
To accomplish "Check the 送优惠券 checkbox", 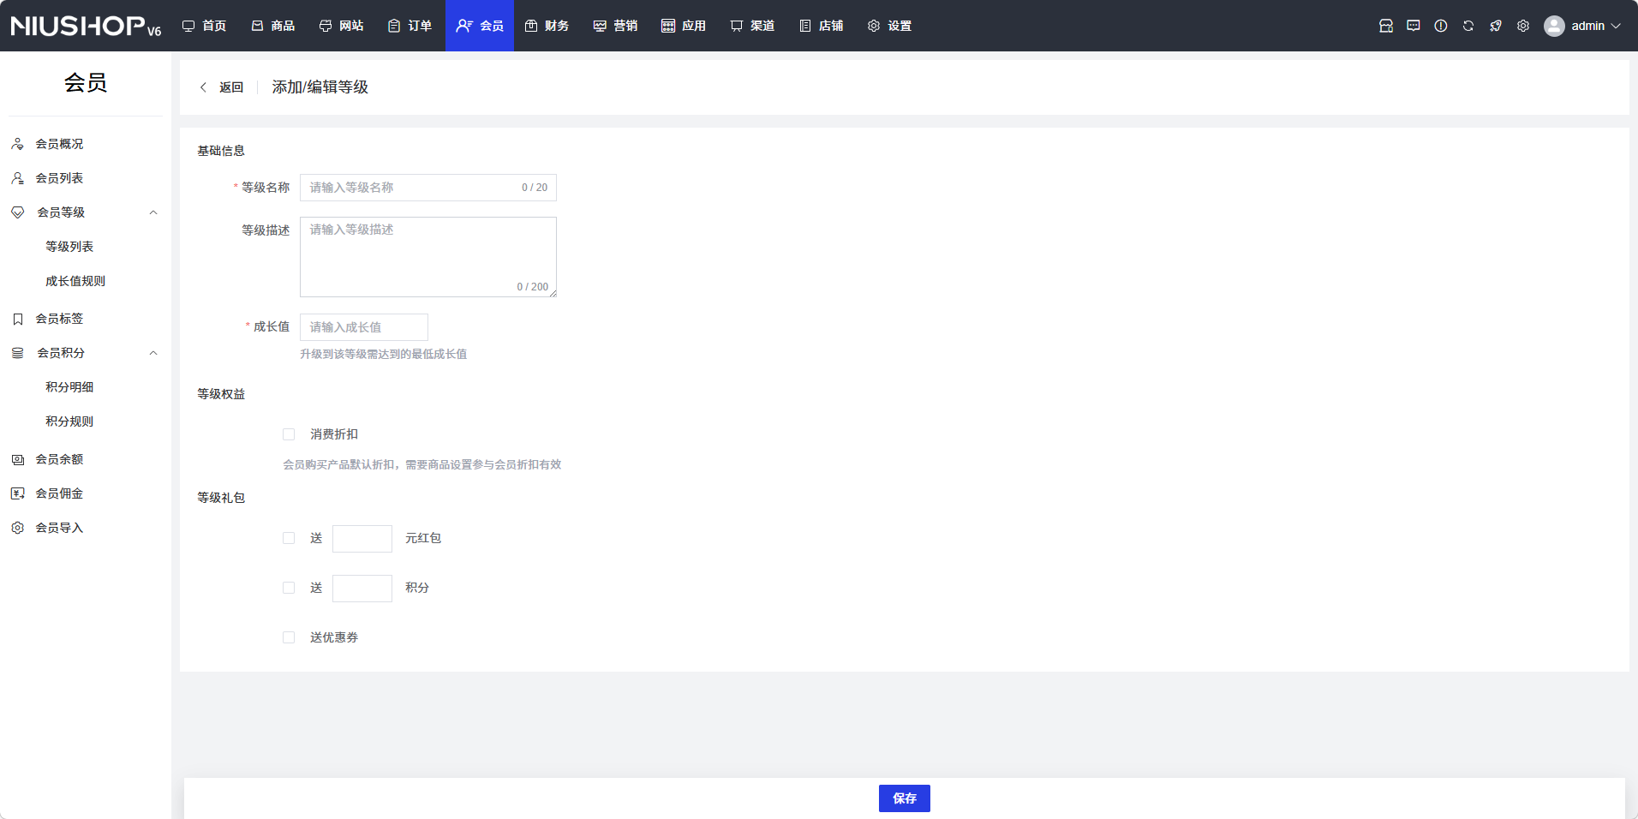I will (x=289, y=637).
